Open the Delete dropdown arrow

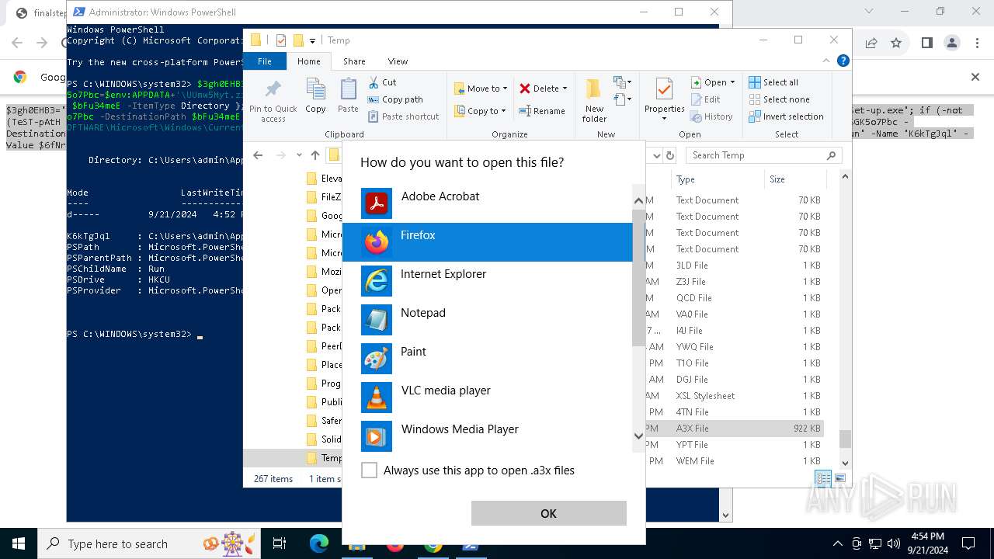coord(565,89)
